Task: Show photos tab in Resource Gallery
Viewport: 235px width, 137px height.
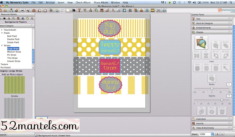Action: [4, 18]
